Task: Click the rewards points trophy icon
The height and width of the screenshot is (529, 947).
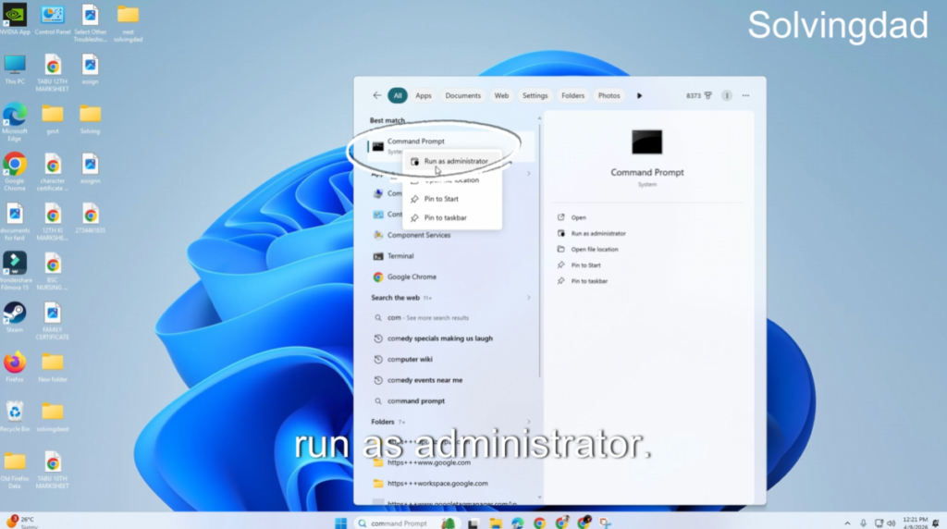Action: (707, 95)
